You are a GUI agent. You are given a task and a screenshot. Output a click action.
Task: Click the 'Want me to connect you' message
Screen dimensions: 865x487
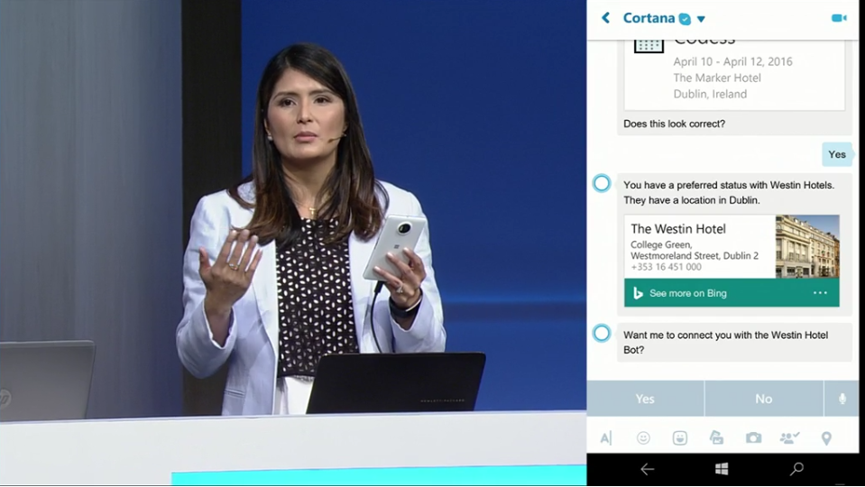point(734,342)
